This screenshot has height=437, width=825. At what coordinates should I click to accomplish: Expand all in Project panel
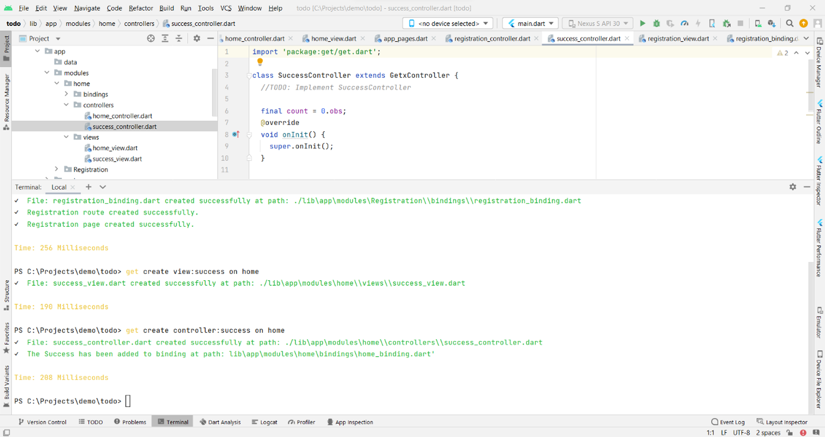[165, 38]
